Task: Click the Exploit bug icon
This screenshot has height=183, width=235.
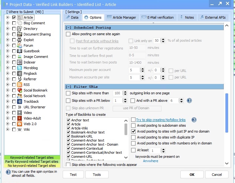Action: point(20,40)
